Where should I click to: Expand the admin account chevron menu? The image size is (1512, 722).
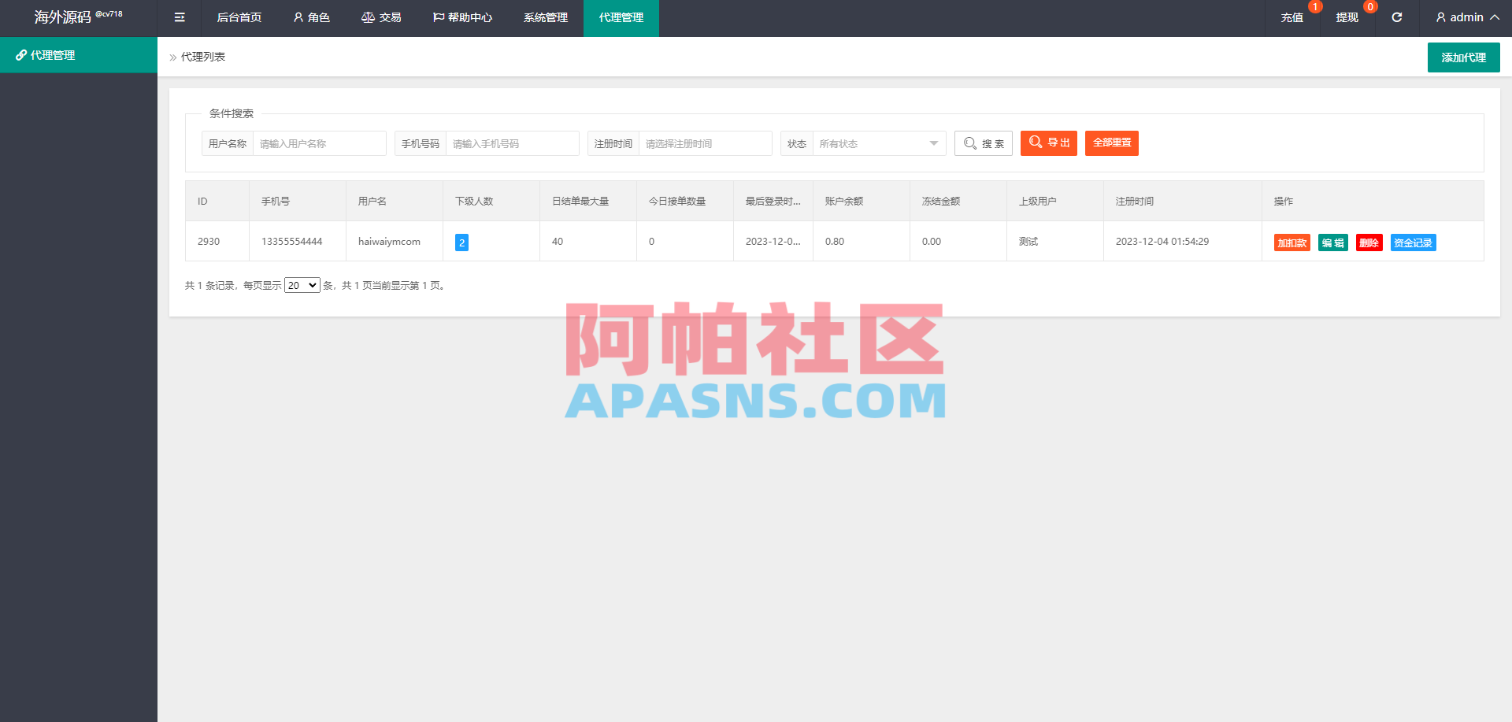[x=1494, y=17]
